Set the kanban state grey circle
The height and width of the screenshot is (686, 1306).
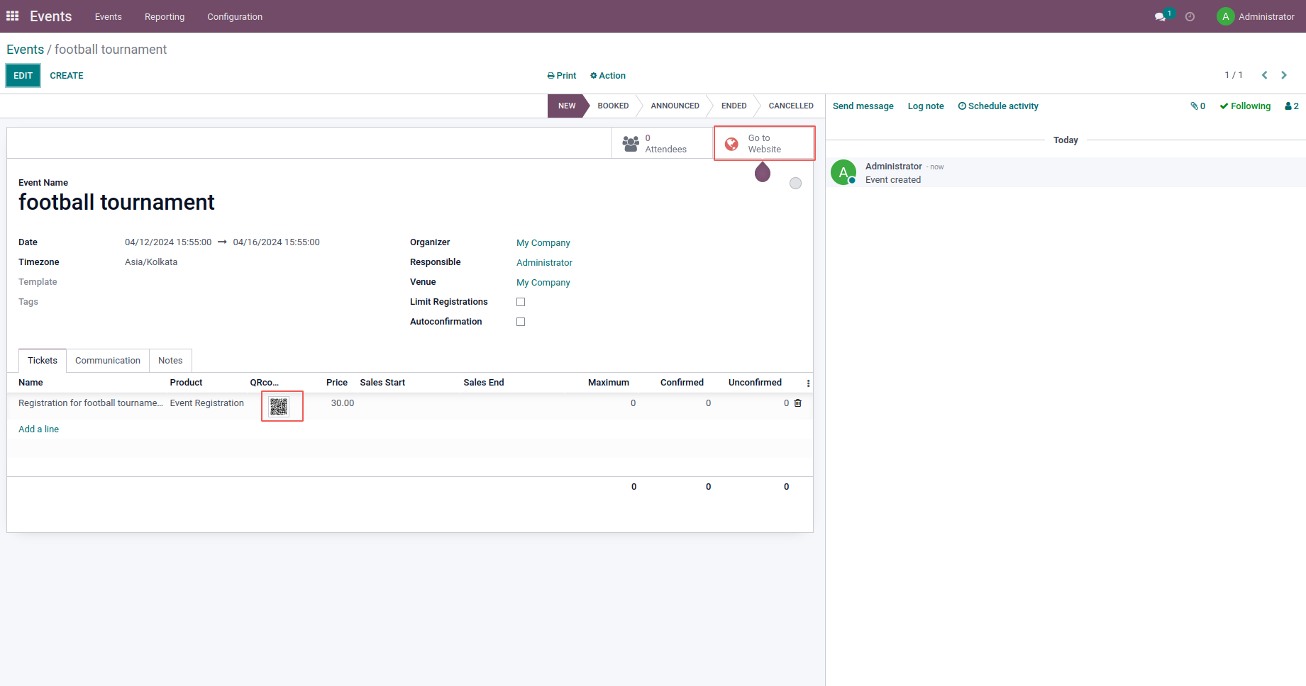(796, 184)
